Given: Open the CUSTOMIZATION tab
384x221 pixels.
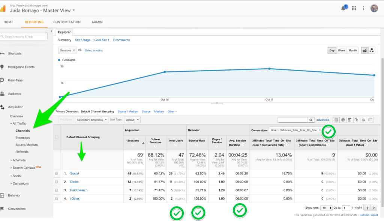Looking at the screenshot, I should tap(67, 22).
